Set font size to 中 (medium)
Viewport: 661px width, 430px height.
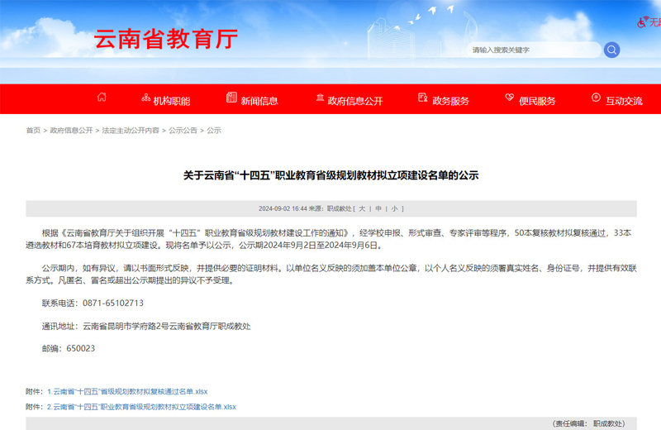click(378, 208)
